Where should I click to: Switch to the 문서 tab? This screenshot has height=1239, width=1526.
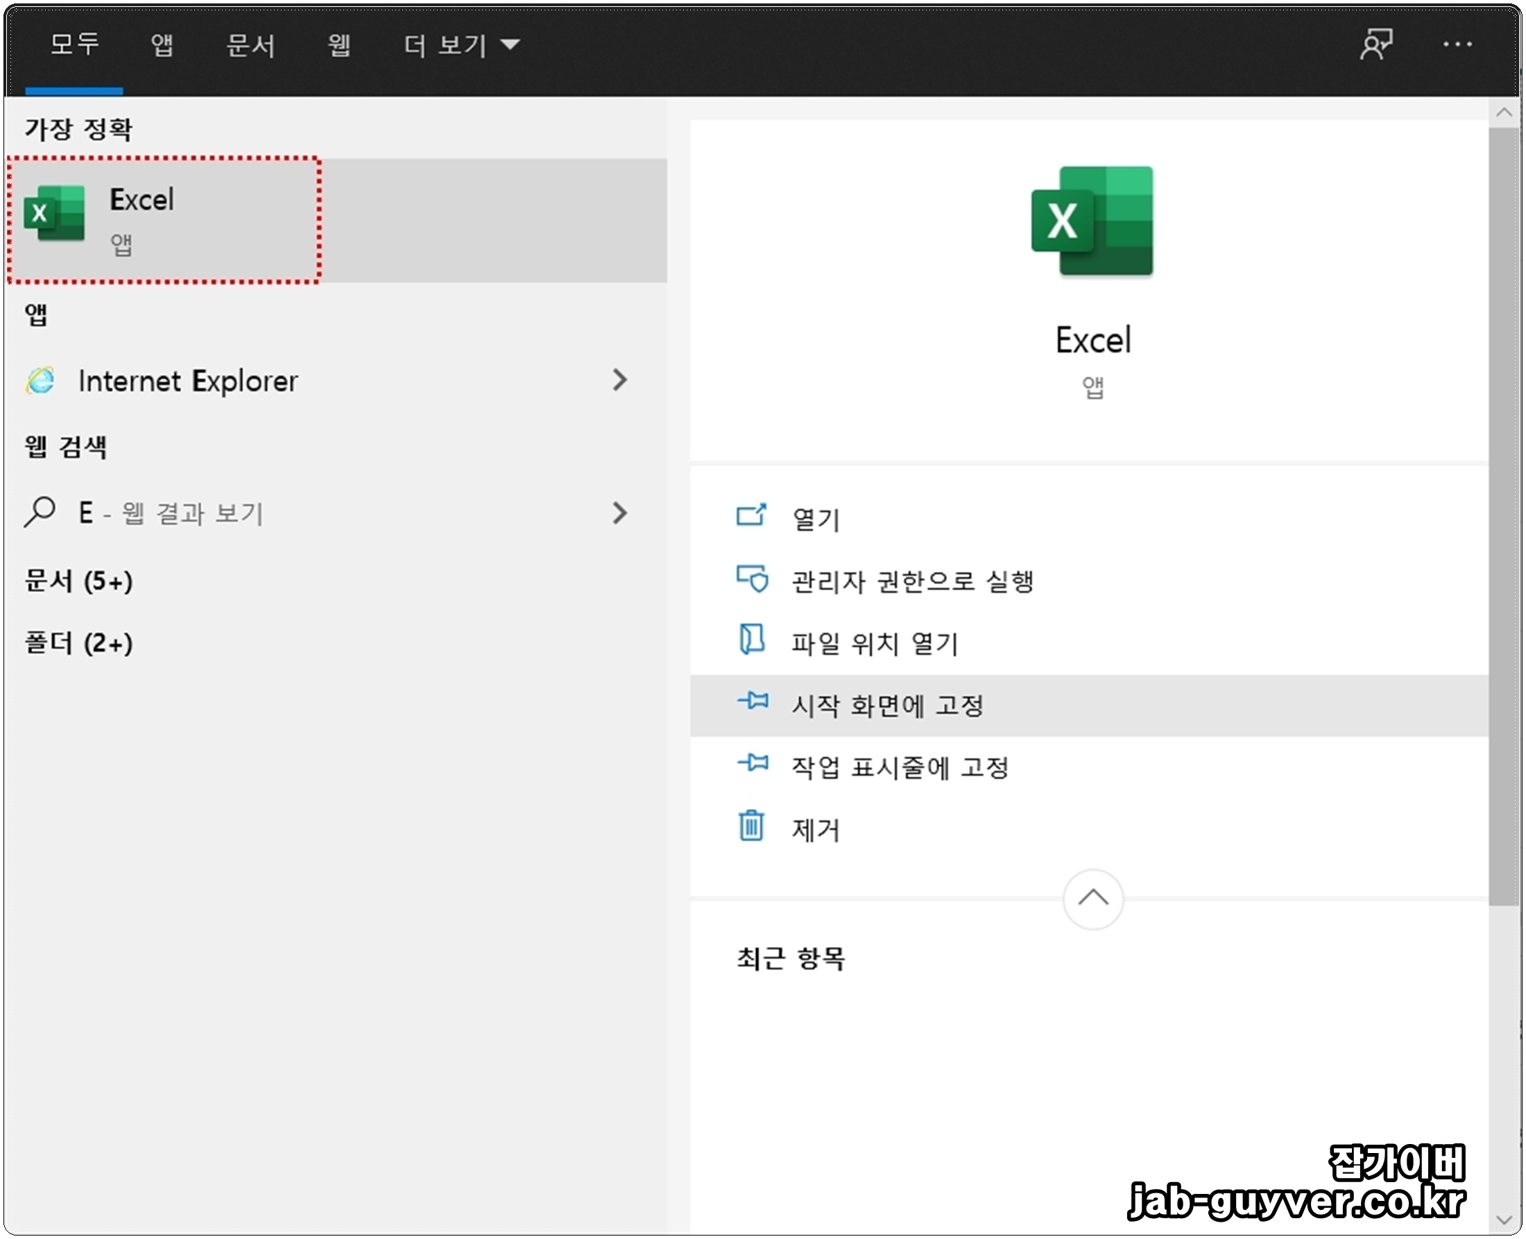[x=250, y=46]
